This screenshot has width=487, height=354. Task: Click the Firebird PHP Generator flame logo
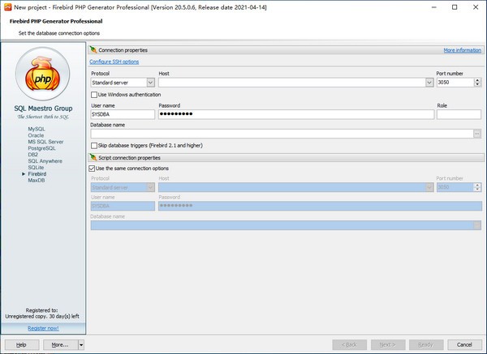(42, 74)
